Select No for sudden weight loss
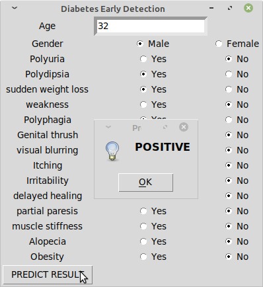The height and width of the screenshot is (287, 263). (237, 89)
